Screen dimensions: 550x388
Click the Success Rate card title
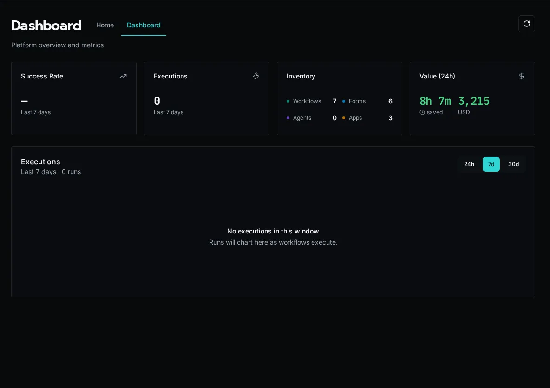(42, 76)
